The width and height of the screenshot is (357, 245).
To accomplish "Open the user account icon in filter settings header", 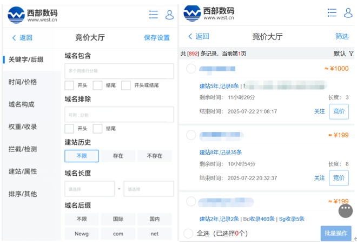I will point(169,15).
